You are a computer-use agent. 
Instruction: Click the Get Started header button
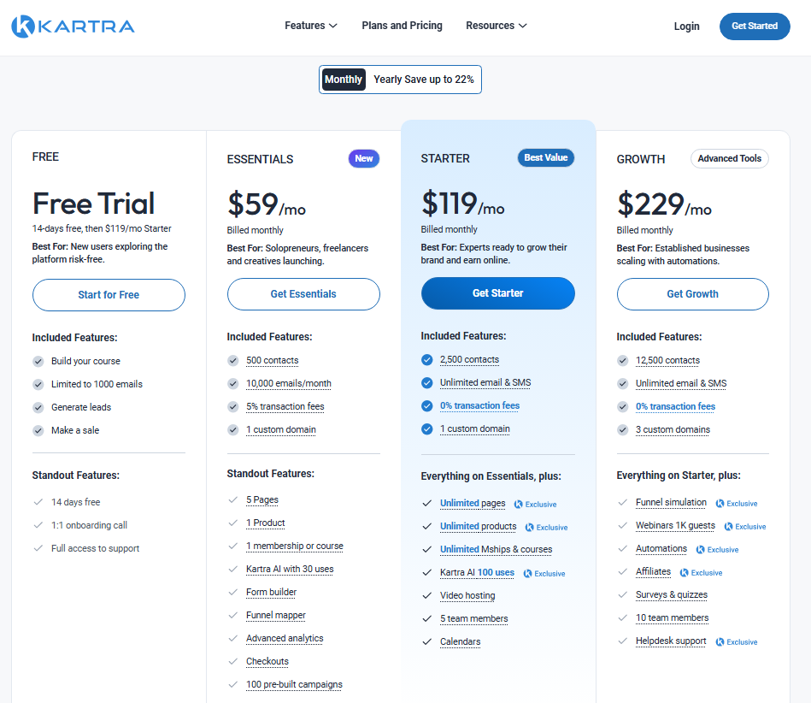754,26
